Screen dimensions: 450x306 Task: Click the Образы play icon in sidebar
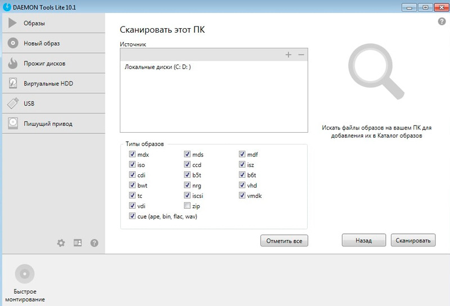pyautogui.click(x=12, y=23)
